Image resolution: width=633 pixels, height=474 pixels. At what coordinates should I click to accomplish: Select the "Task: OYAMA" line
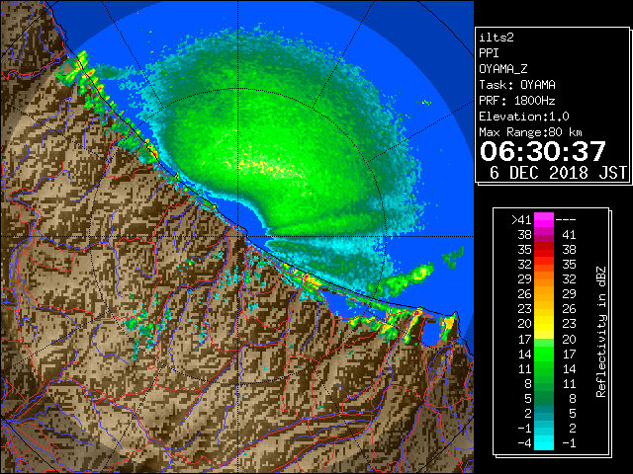517,85
